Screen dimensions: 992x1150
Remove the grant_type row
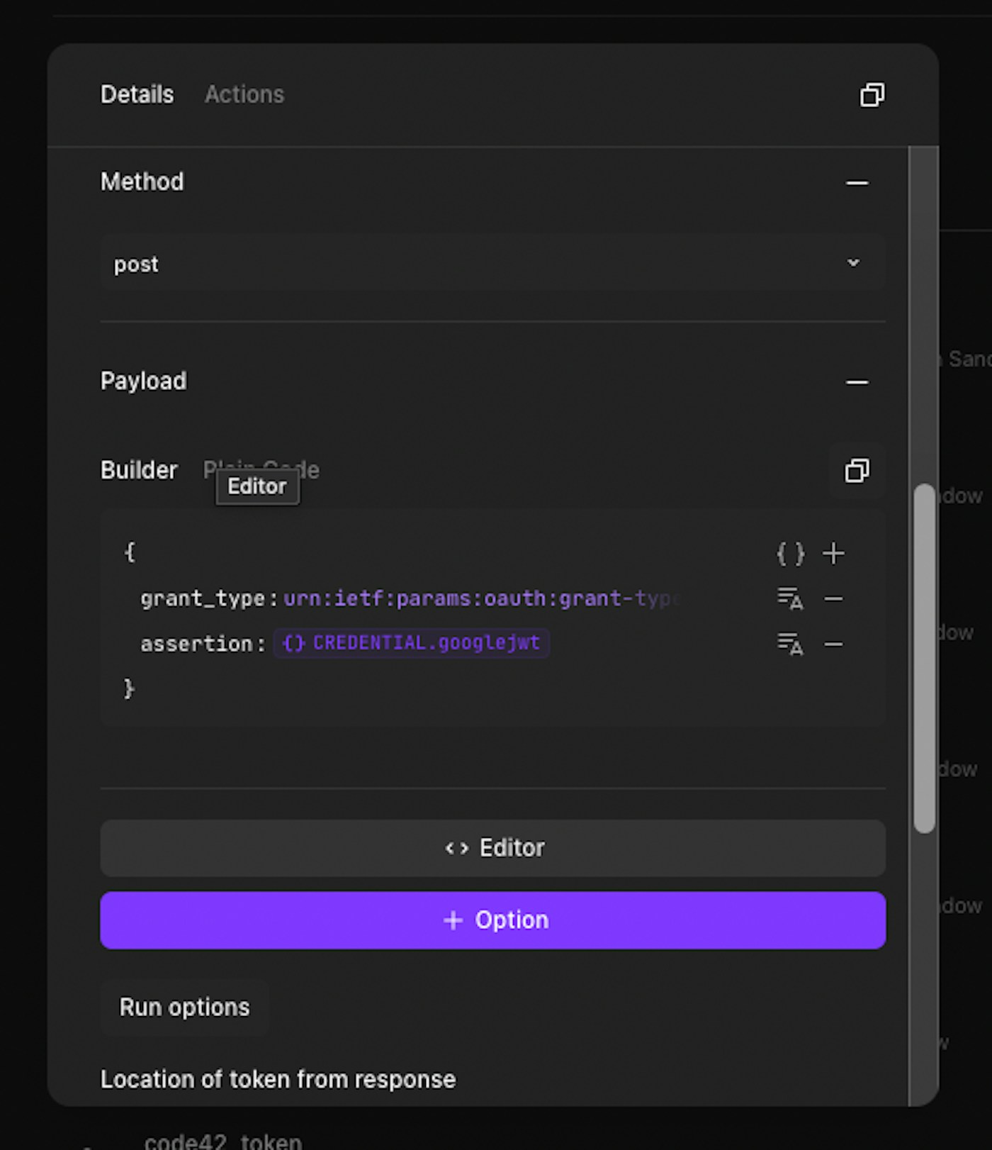(833, 599)
